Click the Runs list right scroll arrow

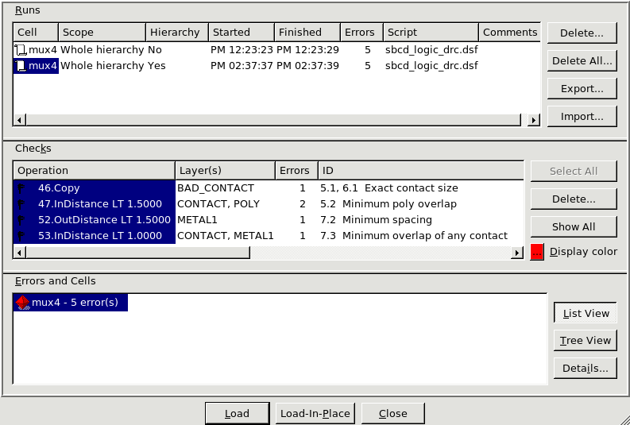click(534, 120)
